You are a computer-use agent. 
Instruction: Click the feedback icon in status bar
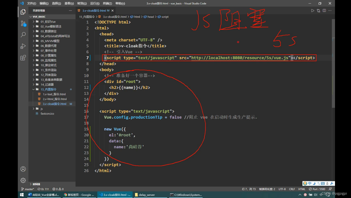tap(330, 189)
